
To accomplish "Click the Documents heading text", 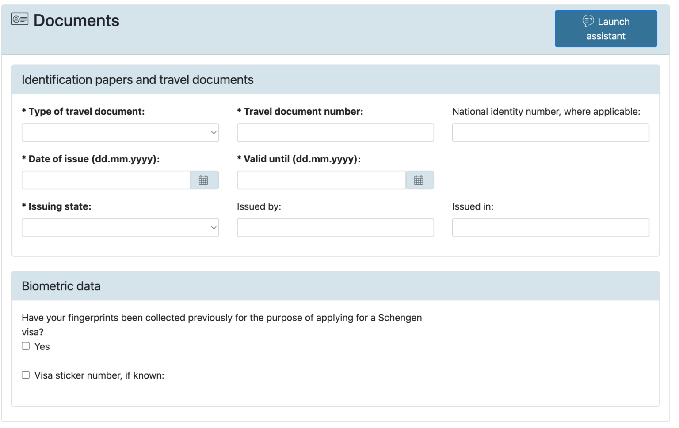I will point(76,20).
